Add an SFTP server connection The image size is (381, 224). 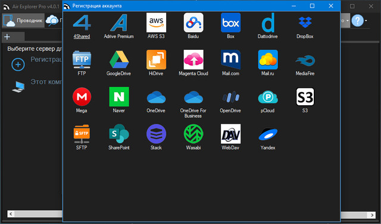(82, 134)
